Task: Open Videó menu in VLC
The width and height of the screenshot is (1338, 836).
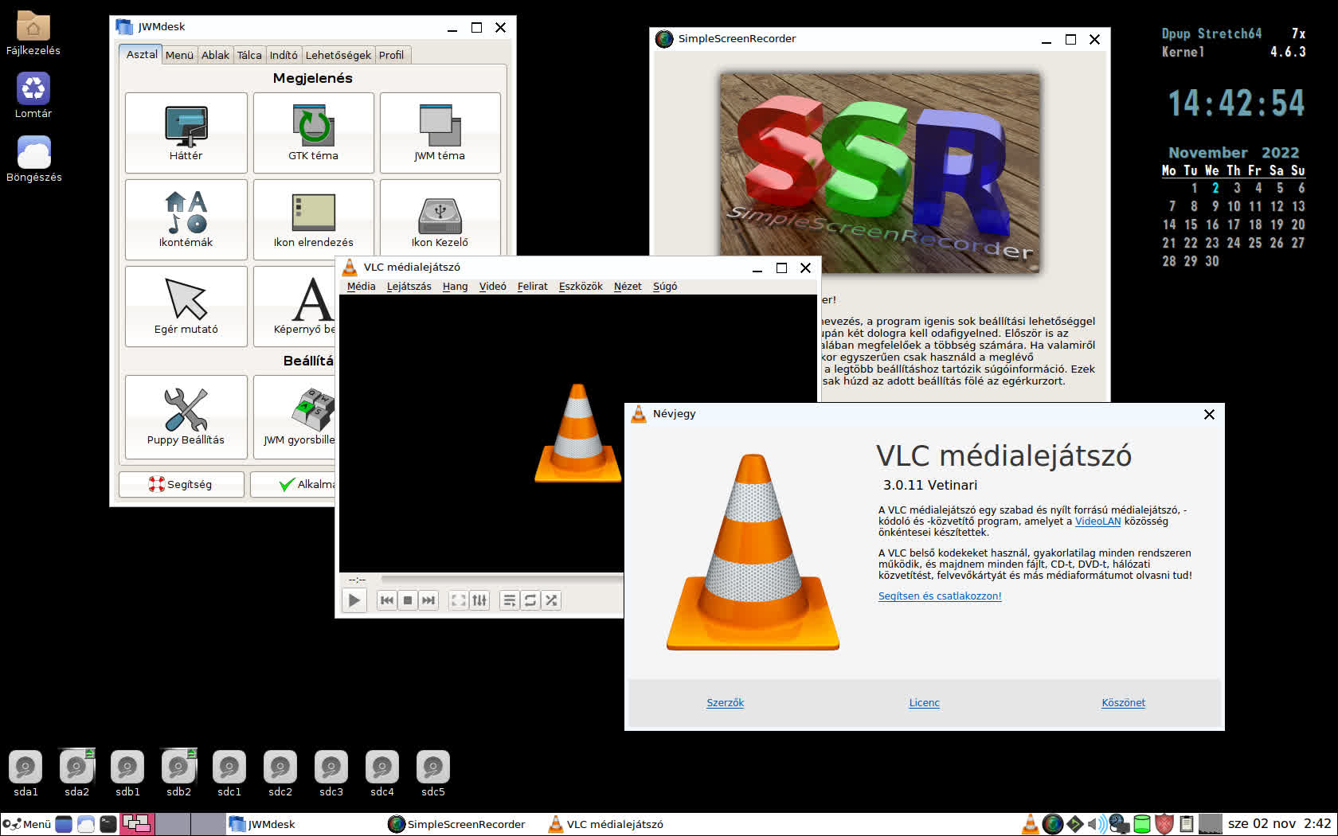Action: tap(492, 287)
